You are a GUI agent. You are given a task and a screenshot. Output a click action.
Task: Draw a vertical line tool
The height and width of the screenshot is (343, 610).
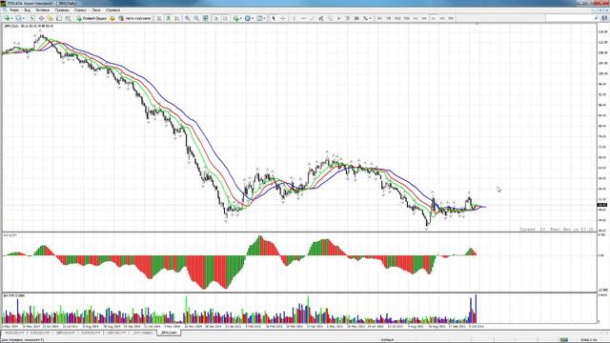pyautogui.click(x=295, y=18)
